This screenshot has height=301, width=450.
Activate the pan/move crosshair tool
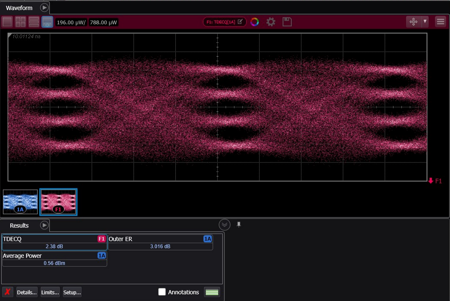[x=413, y=22]
